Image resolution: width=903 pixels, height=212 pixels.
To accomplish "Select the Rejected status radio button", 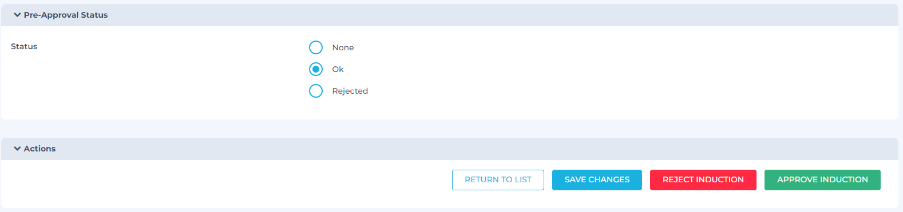I will pos(316,91).
